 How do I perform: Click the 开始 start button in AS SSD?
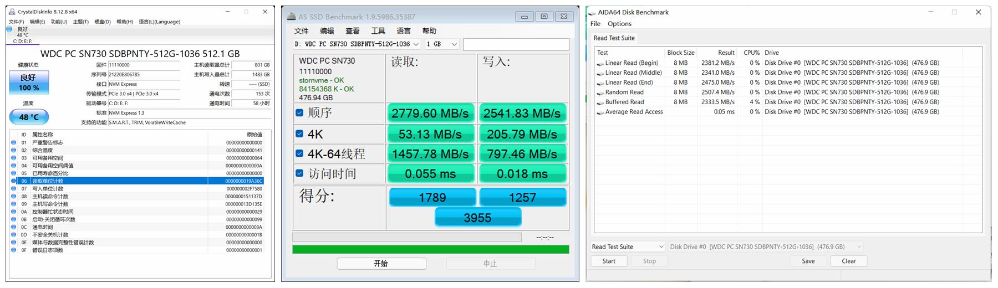pos(381,264)
